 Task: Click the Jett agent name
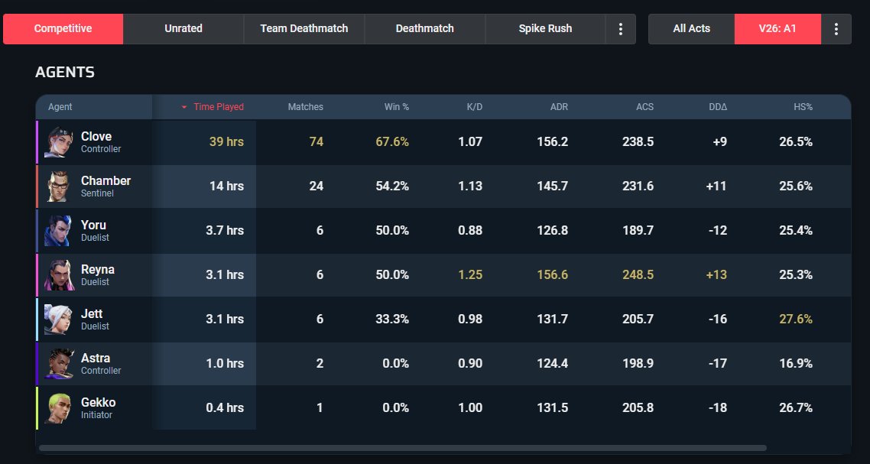click(x=92, y=314)
